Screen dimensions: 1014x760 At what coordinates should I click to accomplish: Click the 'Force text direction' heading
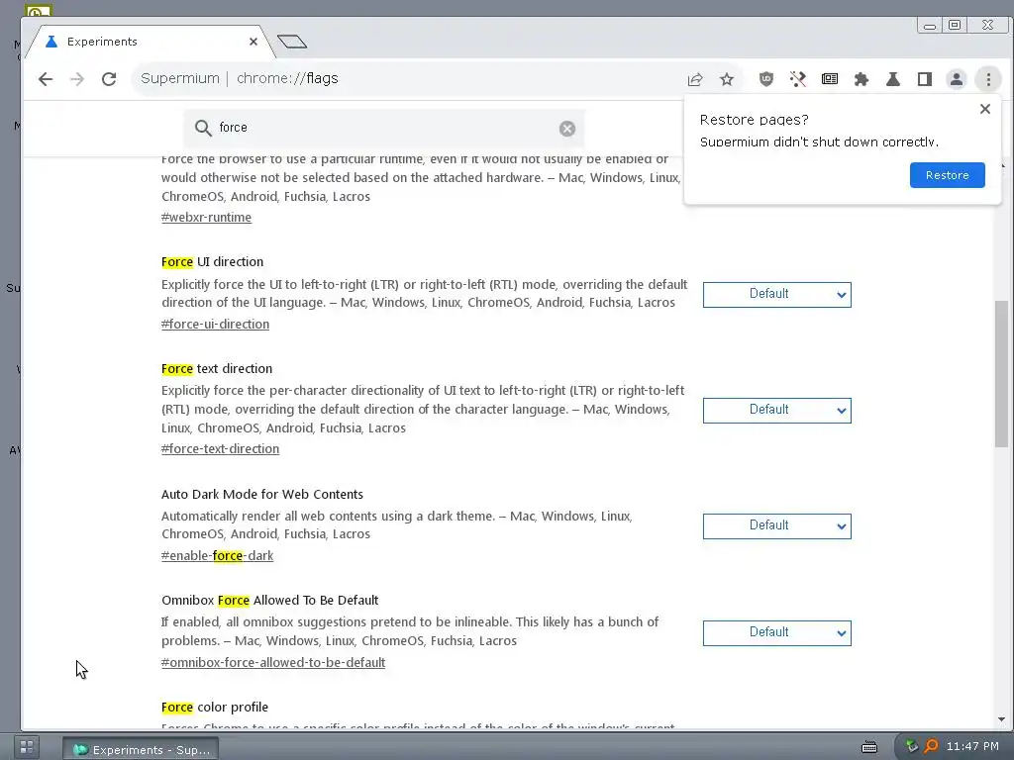coord(217,368)
